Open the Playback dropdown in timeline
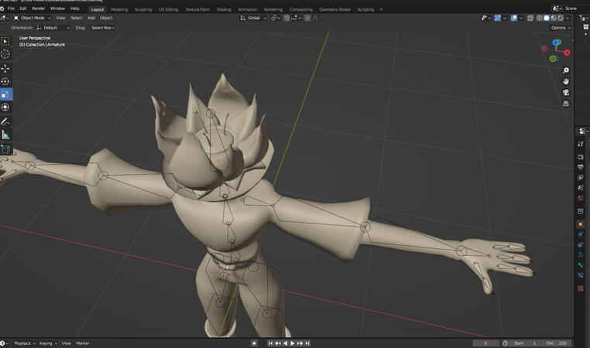 click(x=25, y=343)
